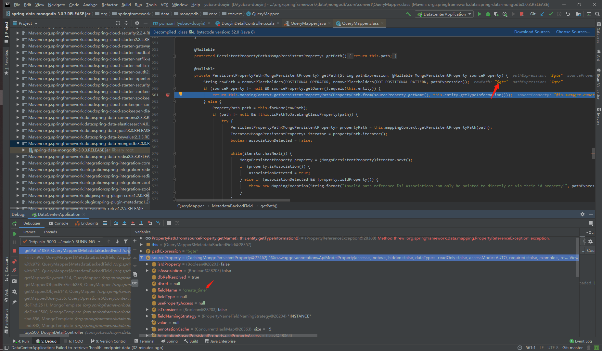Viewport: 602px width, 351px height.
Task: Click the Step Over debugger icon
Action: click(x=116, y=223)
